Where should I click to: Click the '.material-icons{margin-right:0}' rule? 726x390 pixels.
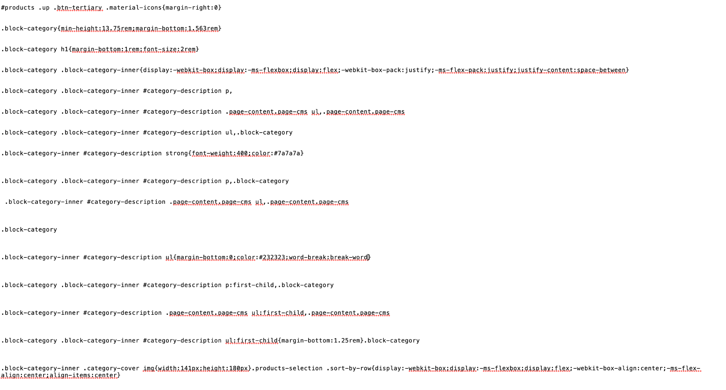pos(164,8)
